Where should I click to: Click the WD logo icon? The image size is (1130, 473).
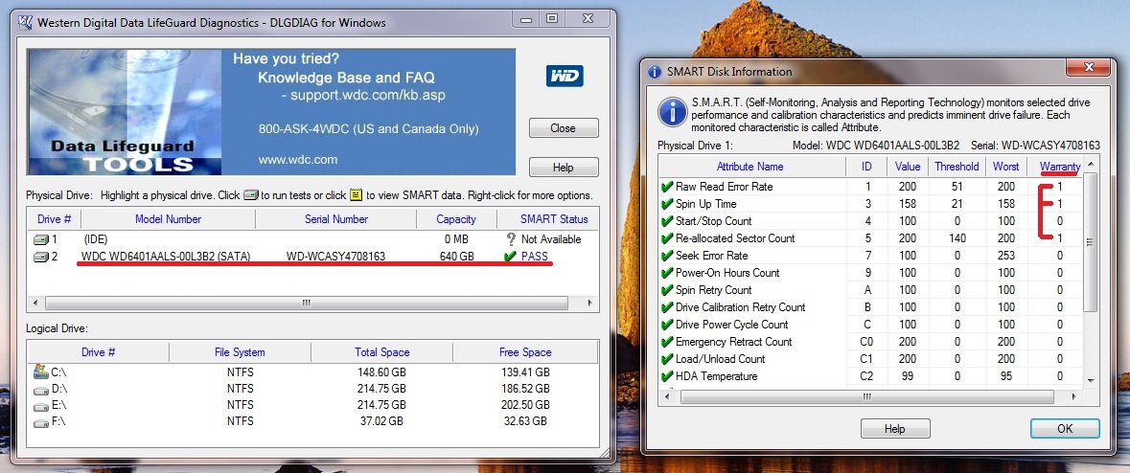click(565, 77)
